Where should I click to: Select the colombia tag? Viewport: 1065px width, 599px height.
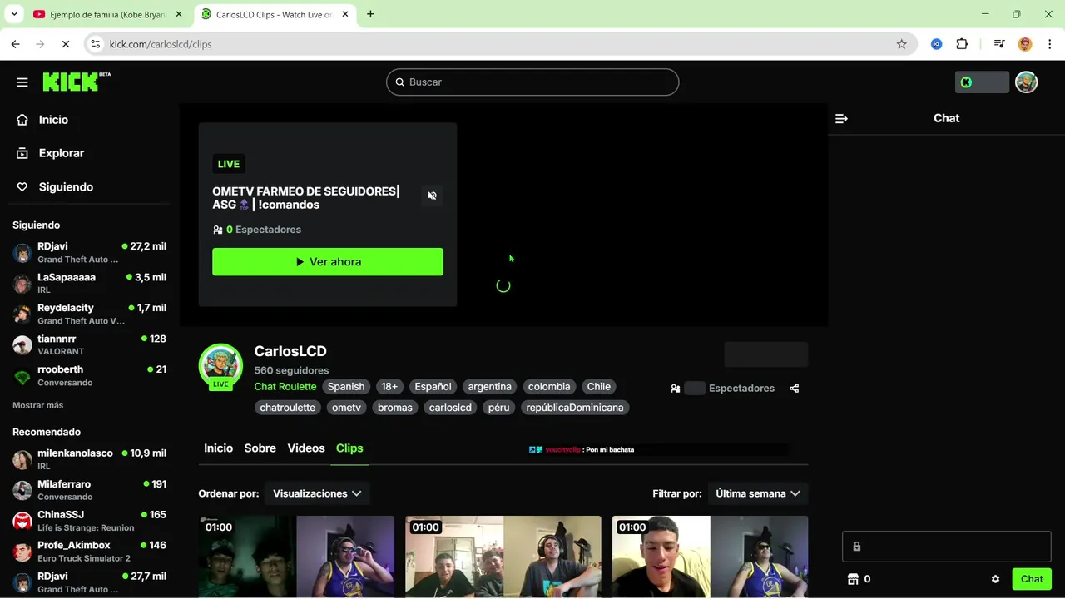coord(549,387)
